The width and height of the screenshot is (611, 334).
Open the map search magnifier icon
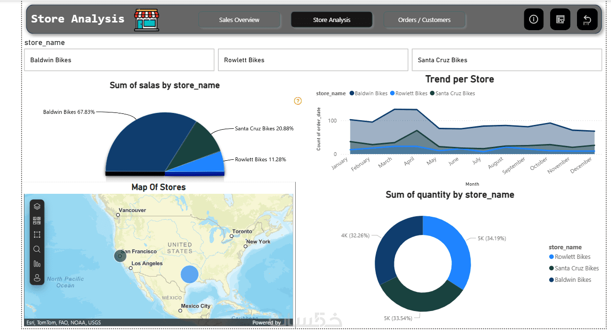pyautogui.click(x=37, y=249)
